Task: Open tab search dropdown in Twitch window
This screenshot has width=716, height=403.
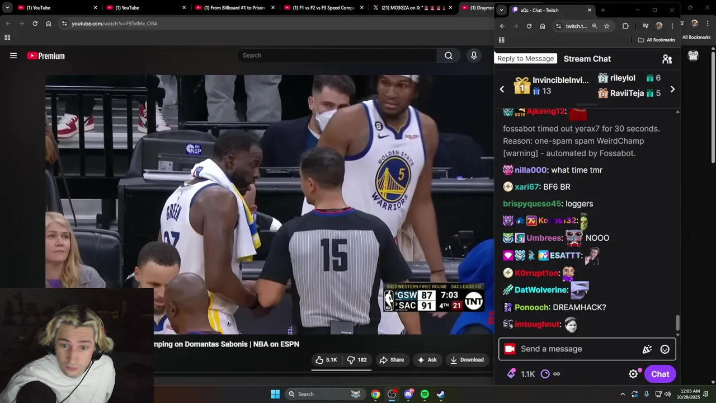Action: pyautogui.click(x=501, y=10)
